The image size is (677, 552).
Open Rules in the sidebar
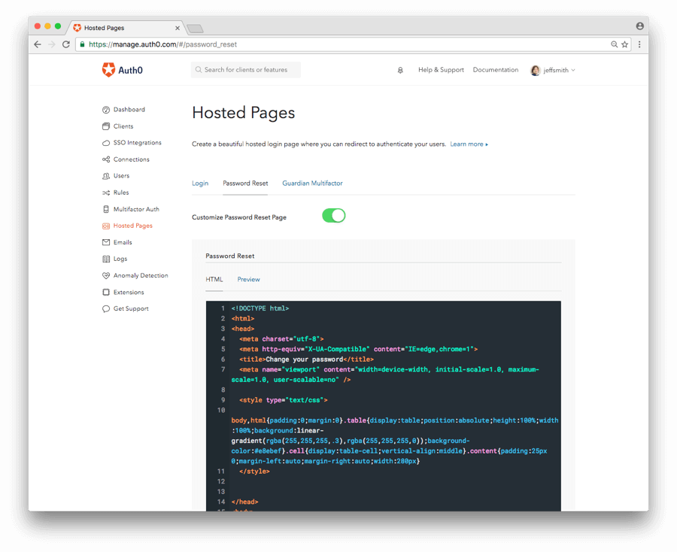pyautogui.click(x=121, y=193)
